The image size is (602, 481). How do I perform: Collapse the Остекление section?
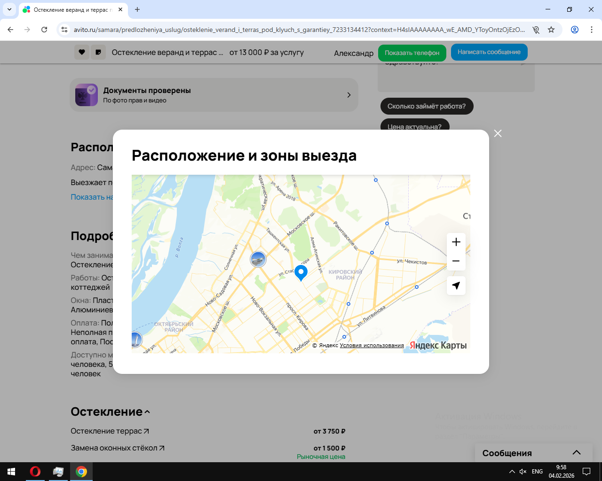pos(147,412)
